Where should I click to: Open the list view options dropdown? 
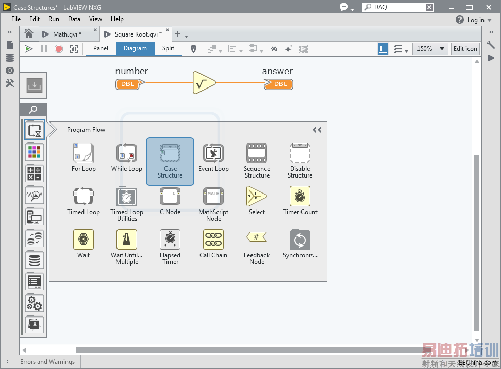click(x=400, y=49)
